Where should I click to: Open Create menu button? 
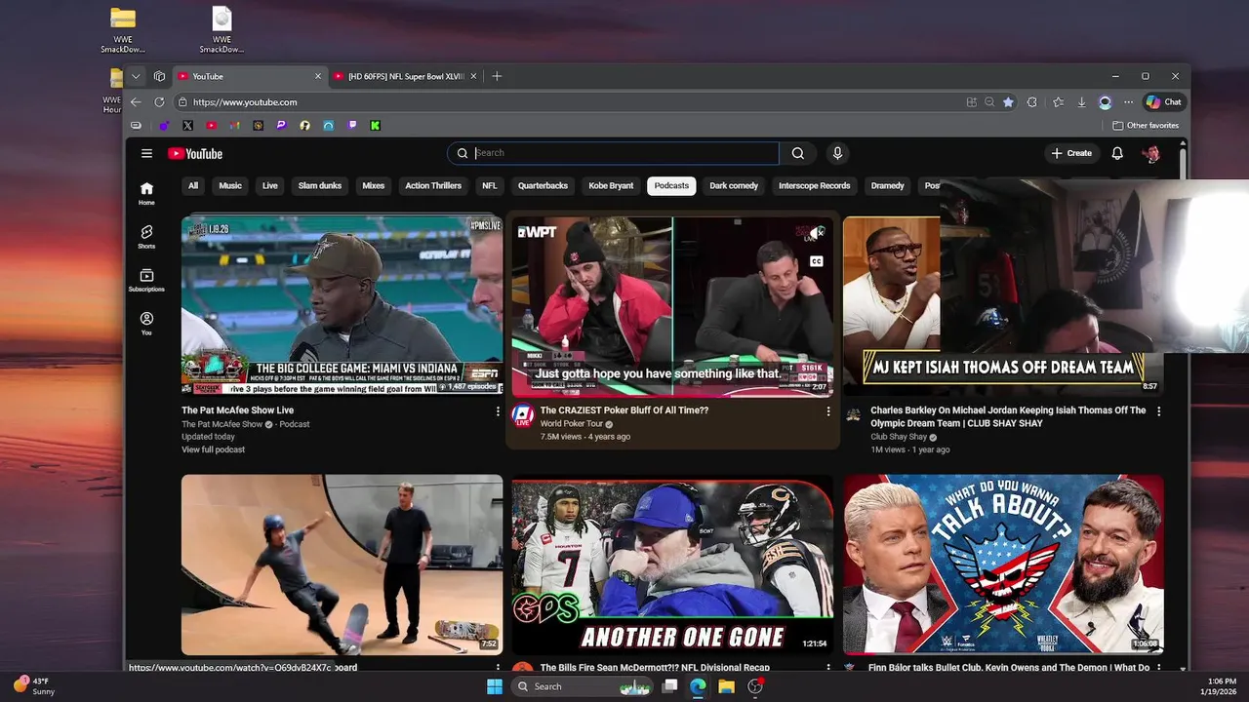(1071, 153)
